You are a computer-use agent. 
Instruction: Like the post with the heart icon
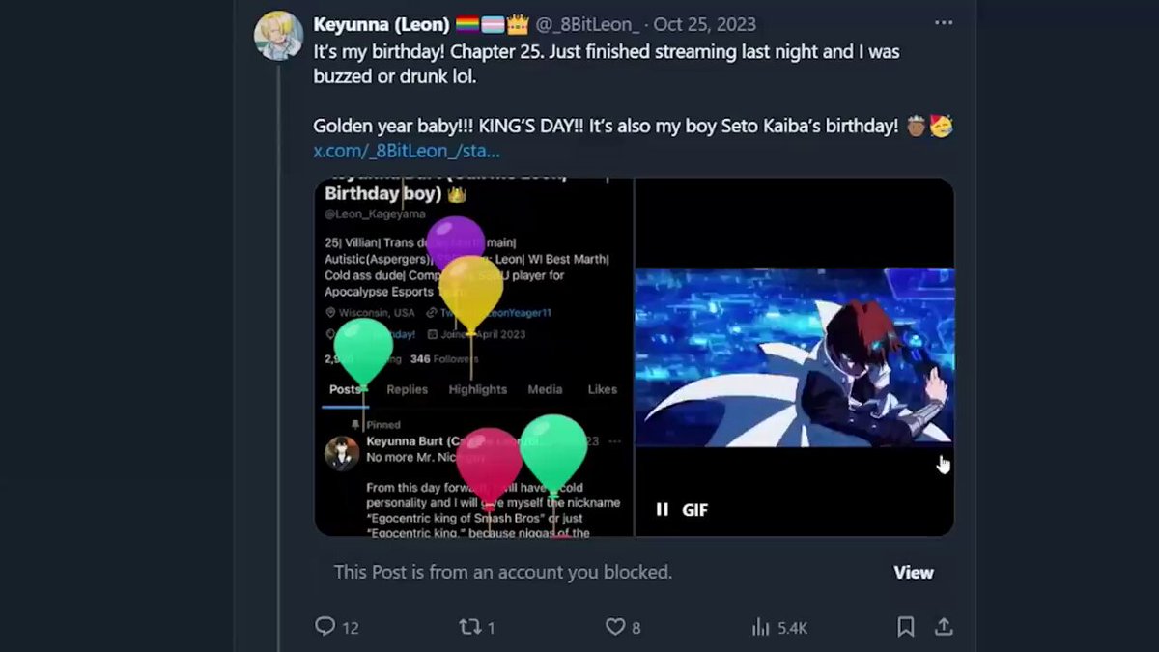tap(615, 627)
